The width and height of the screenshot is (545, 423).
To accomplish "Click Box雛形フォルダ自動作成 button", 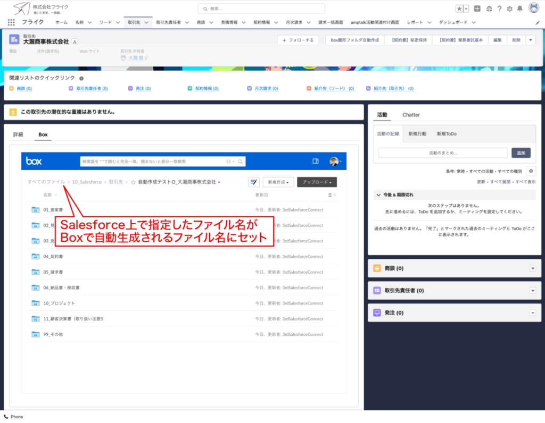I will [x=355, y=40].
